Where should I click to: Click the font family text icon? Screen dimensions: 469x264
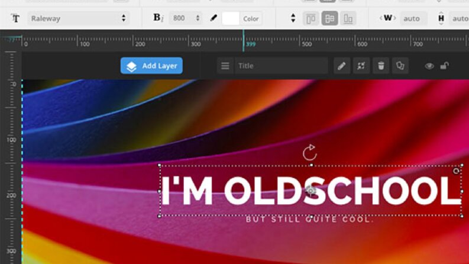[15, 18]
